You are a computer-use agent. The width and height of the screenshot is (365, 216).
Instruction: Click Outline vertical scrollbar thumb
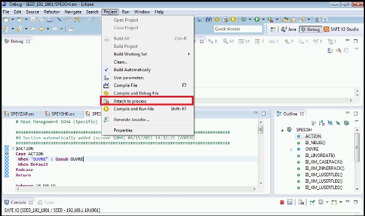click(x=357, y=148)
